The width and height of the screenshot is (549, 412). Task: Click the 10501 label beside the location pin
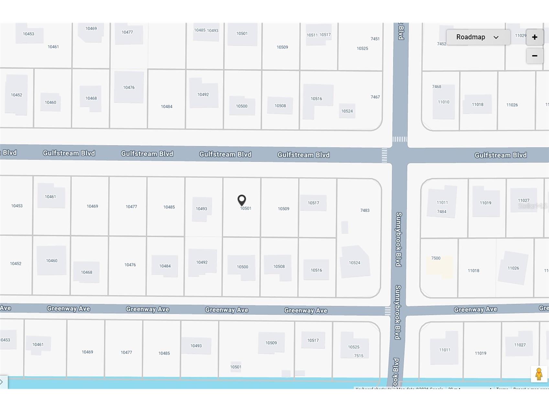[246, 208]
